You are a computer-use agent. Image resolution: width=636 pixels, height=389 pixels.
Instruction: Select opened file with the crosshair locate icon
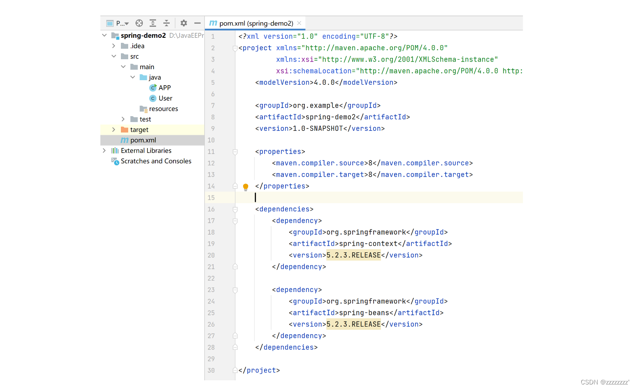tap(139, 23)
